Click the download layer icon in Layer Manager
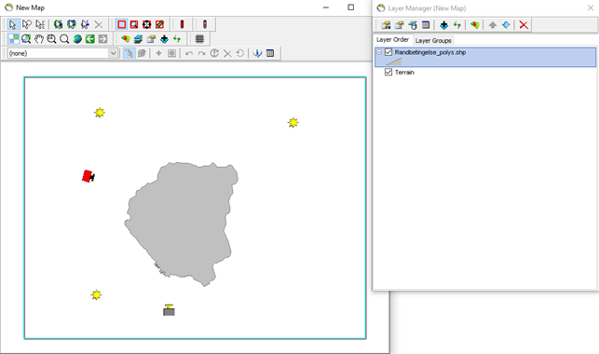 pos(444,25)
